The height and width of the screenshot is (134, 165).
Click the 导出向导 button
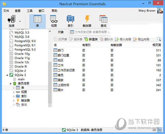(141, 39)
